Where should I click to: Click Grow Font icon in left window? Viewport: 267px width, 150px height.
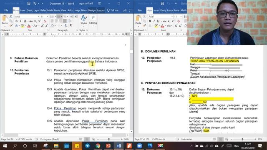pyautogui.click(x=43, y=26)
